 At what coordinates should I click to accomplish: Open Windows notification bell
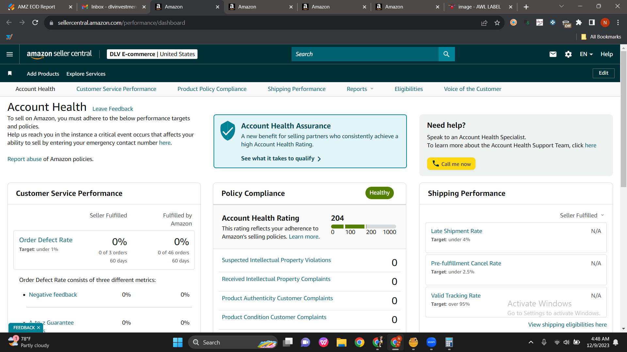click(616, 342)
